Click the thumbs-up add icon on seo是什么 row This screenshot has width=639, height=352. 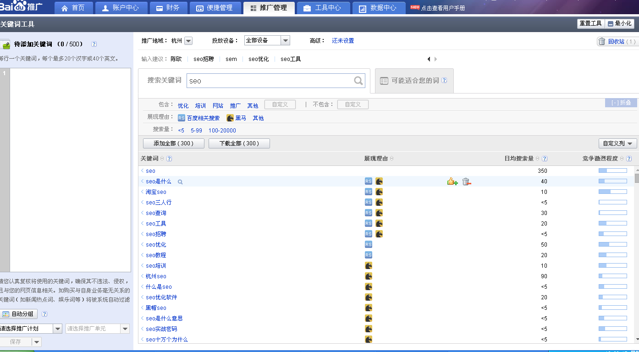pos(452,181)
